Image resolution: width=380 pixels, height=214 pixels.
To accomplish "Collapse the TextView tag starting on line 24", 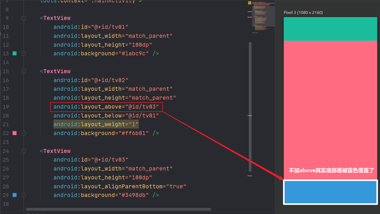I will coord(24,151).
